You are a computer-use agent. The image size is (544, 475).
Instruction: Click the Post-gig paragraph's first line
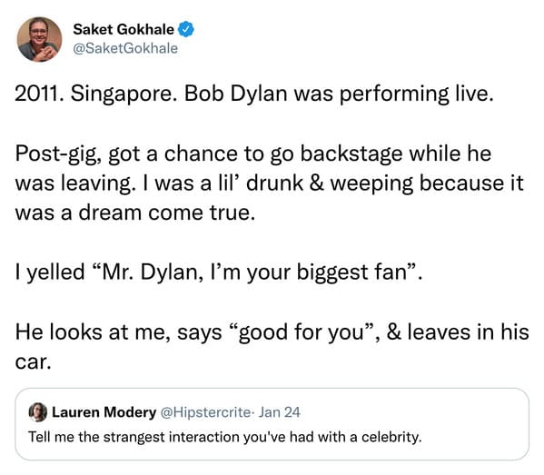pyautogui.click(x=252, y=154)
